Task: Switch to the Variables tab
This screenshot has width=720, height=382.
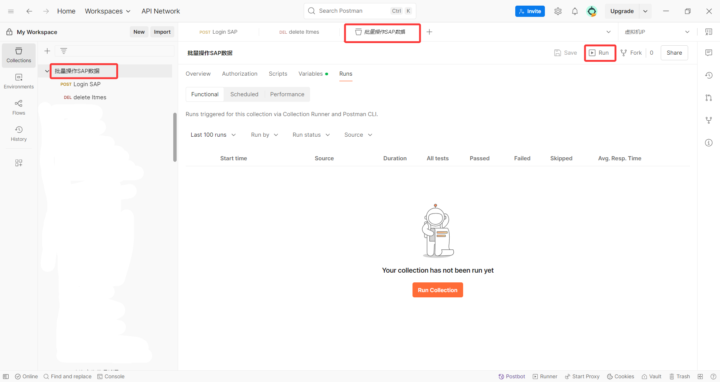Action: pos(313,74)
